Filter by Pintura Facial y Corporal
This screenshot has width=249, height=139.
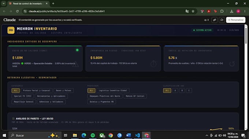tap(37, 90)
